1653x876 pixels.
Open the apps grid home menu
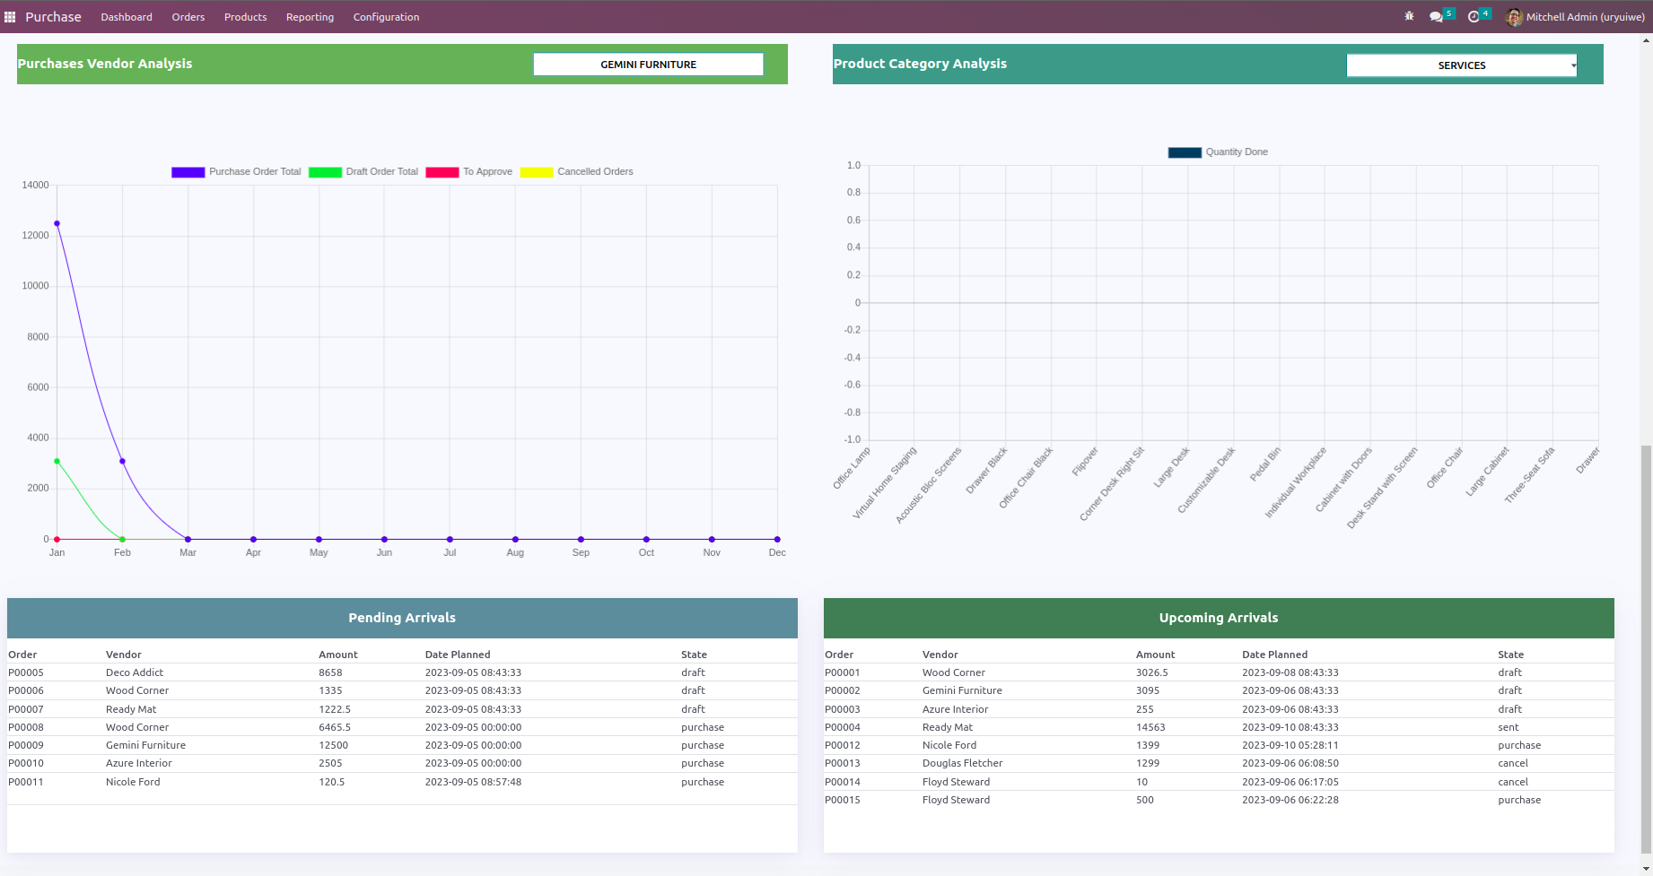click(x=10, y=17)
